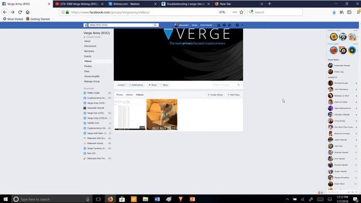Open a new browser tab with plus

point(270,4)
